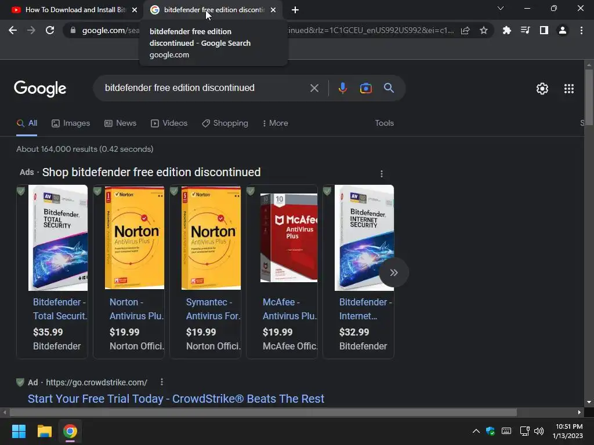Open the Chrome tab search chevron

coord(501,8)
